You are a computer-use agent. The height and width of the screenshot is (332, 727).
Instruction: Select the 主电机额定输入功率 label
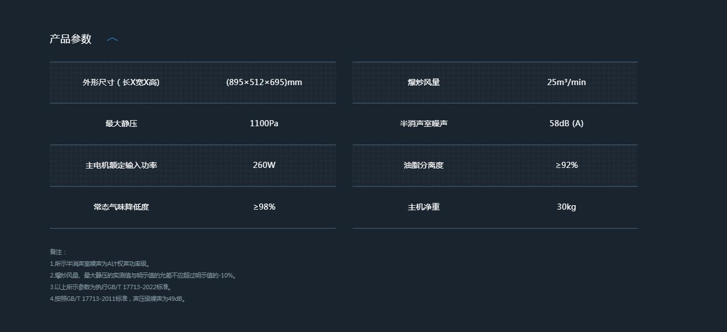(121, 165)
